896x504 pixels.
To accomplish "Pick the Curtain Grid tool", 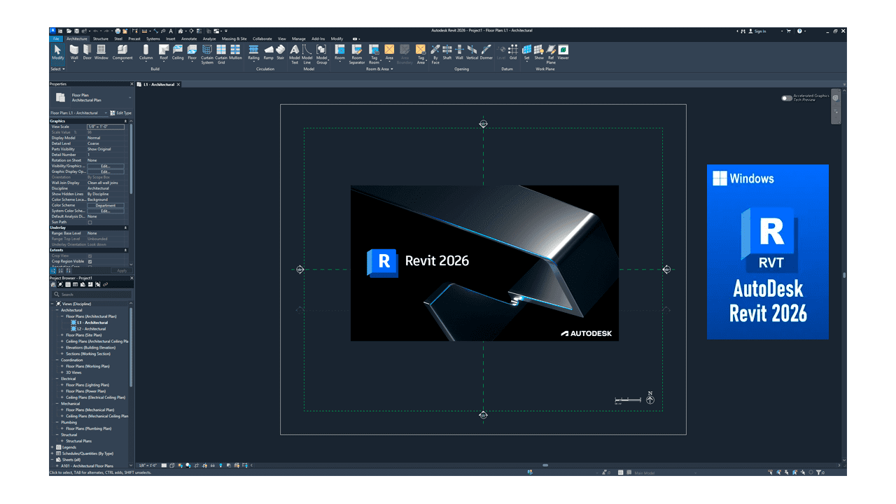I will (221, 52).
